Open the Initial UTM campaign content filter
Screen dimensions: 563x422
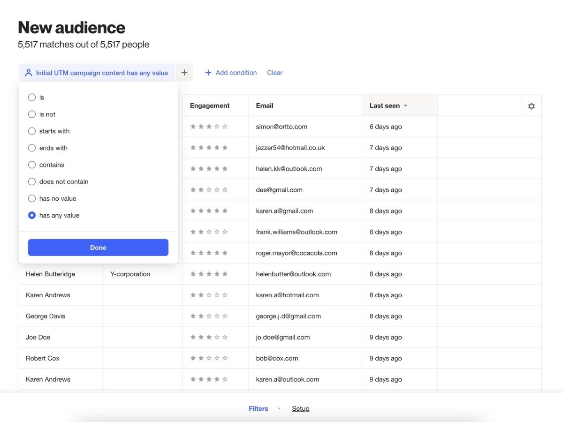pyautogui.click(x=101, y=73)
